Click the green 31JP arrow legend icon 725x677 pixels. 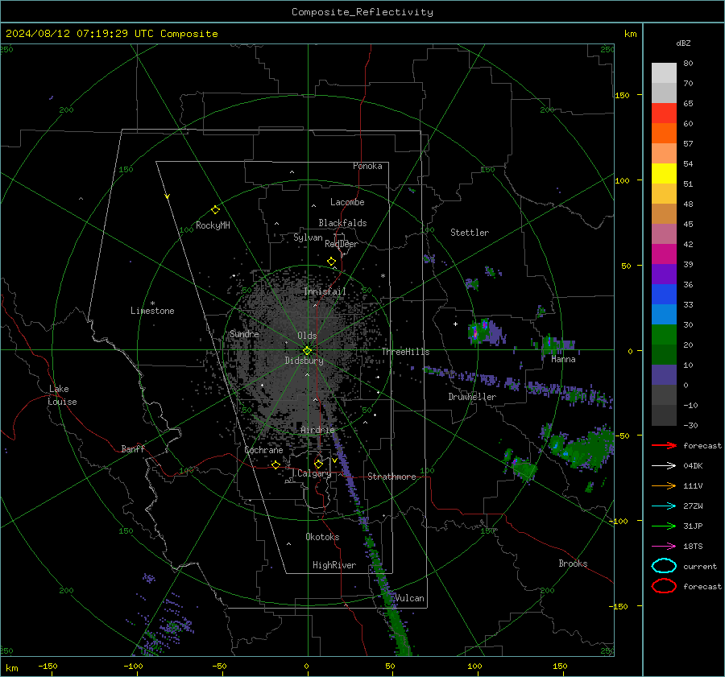tap(664, 526)
